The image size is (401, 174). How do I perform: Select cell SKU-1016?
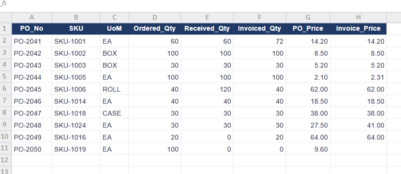tap(76, 137)
